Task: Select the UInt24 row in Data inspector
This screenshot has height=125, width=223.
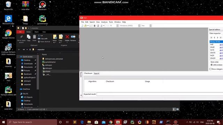Action: tap(216, 58)
